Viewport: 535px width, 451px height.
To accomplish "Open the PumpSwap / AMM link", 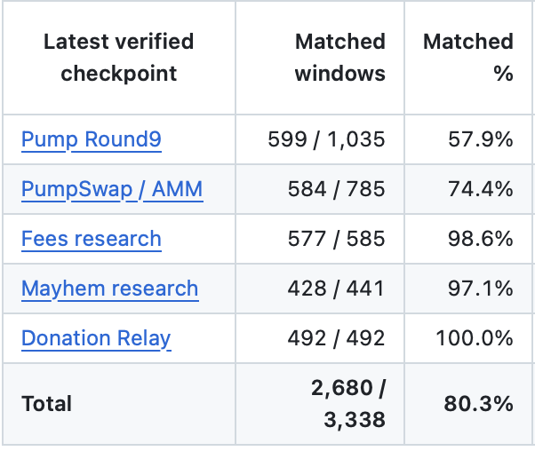I will pos(112,189).
